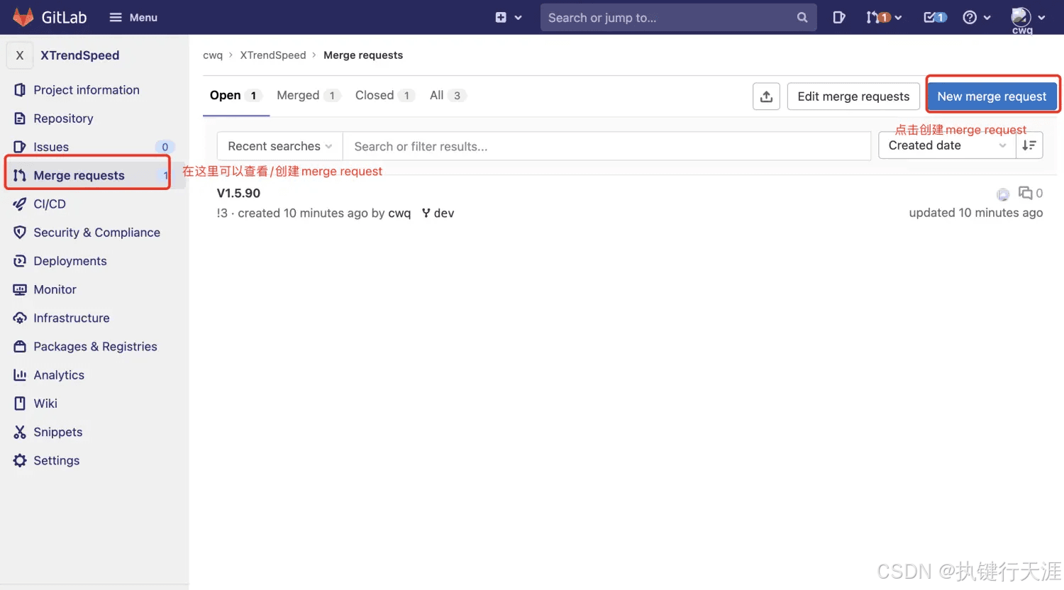This screenshot has height=590, width=1064.
Task: Open Infrastructure section
Action: click(x=72, y=318)
